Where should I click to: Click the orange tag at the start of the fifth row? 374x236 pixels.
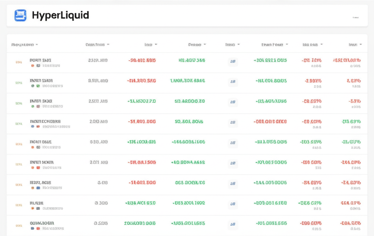click(19, 144)
